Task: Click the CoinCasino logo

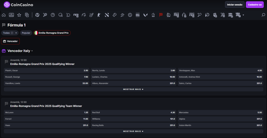Action: click(19, 5)
